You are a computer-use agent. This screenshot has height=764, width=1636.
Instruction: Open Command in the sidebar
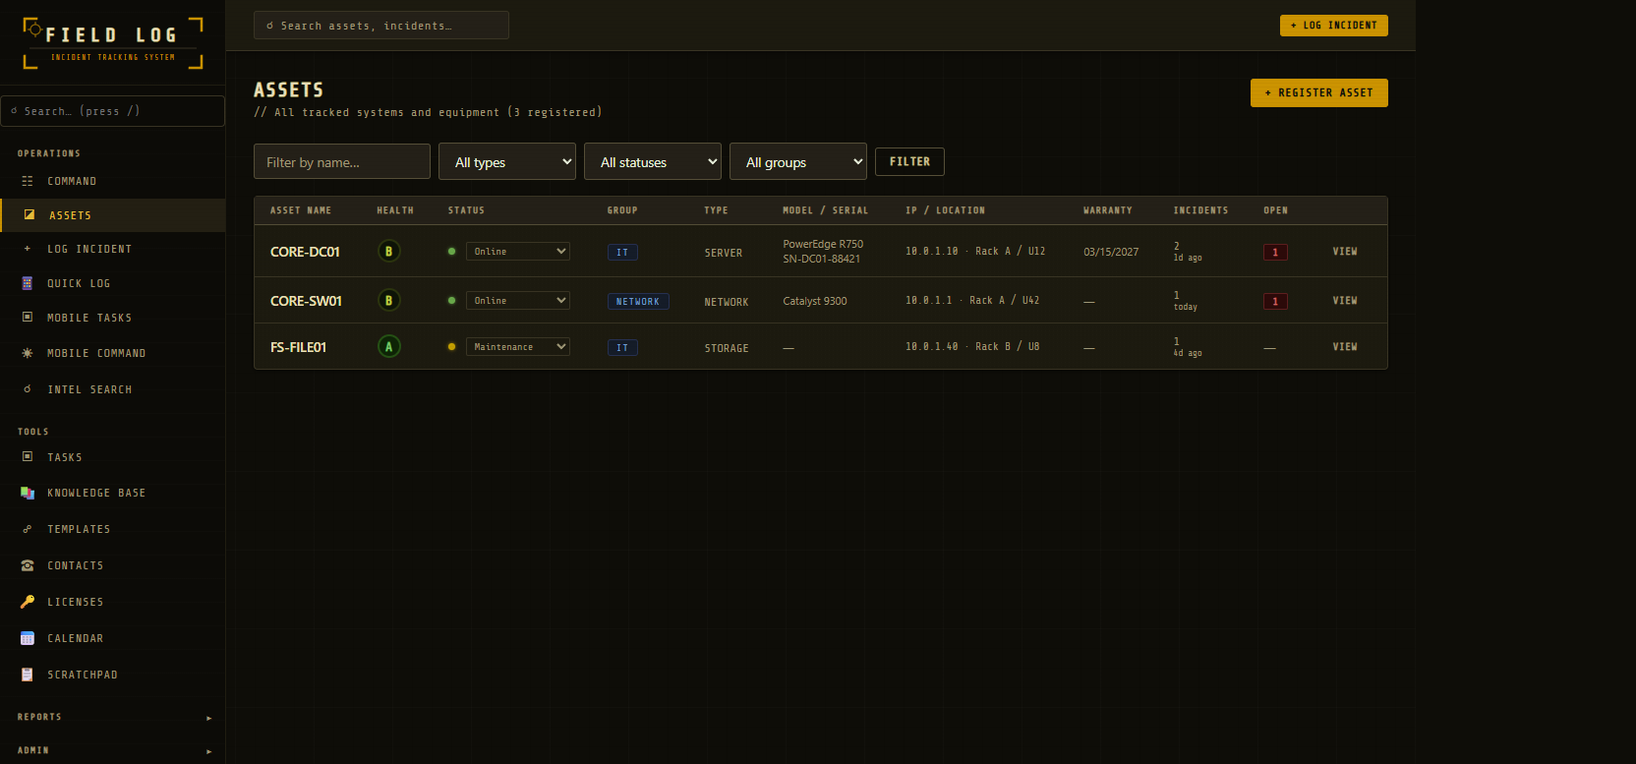click(113, 181)
